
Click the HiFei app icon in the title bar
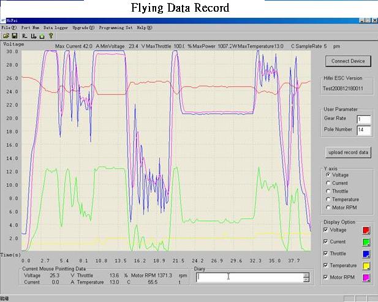3,20
